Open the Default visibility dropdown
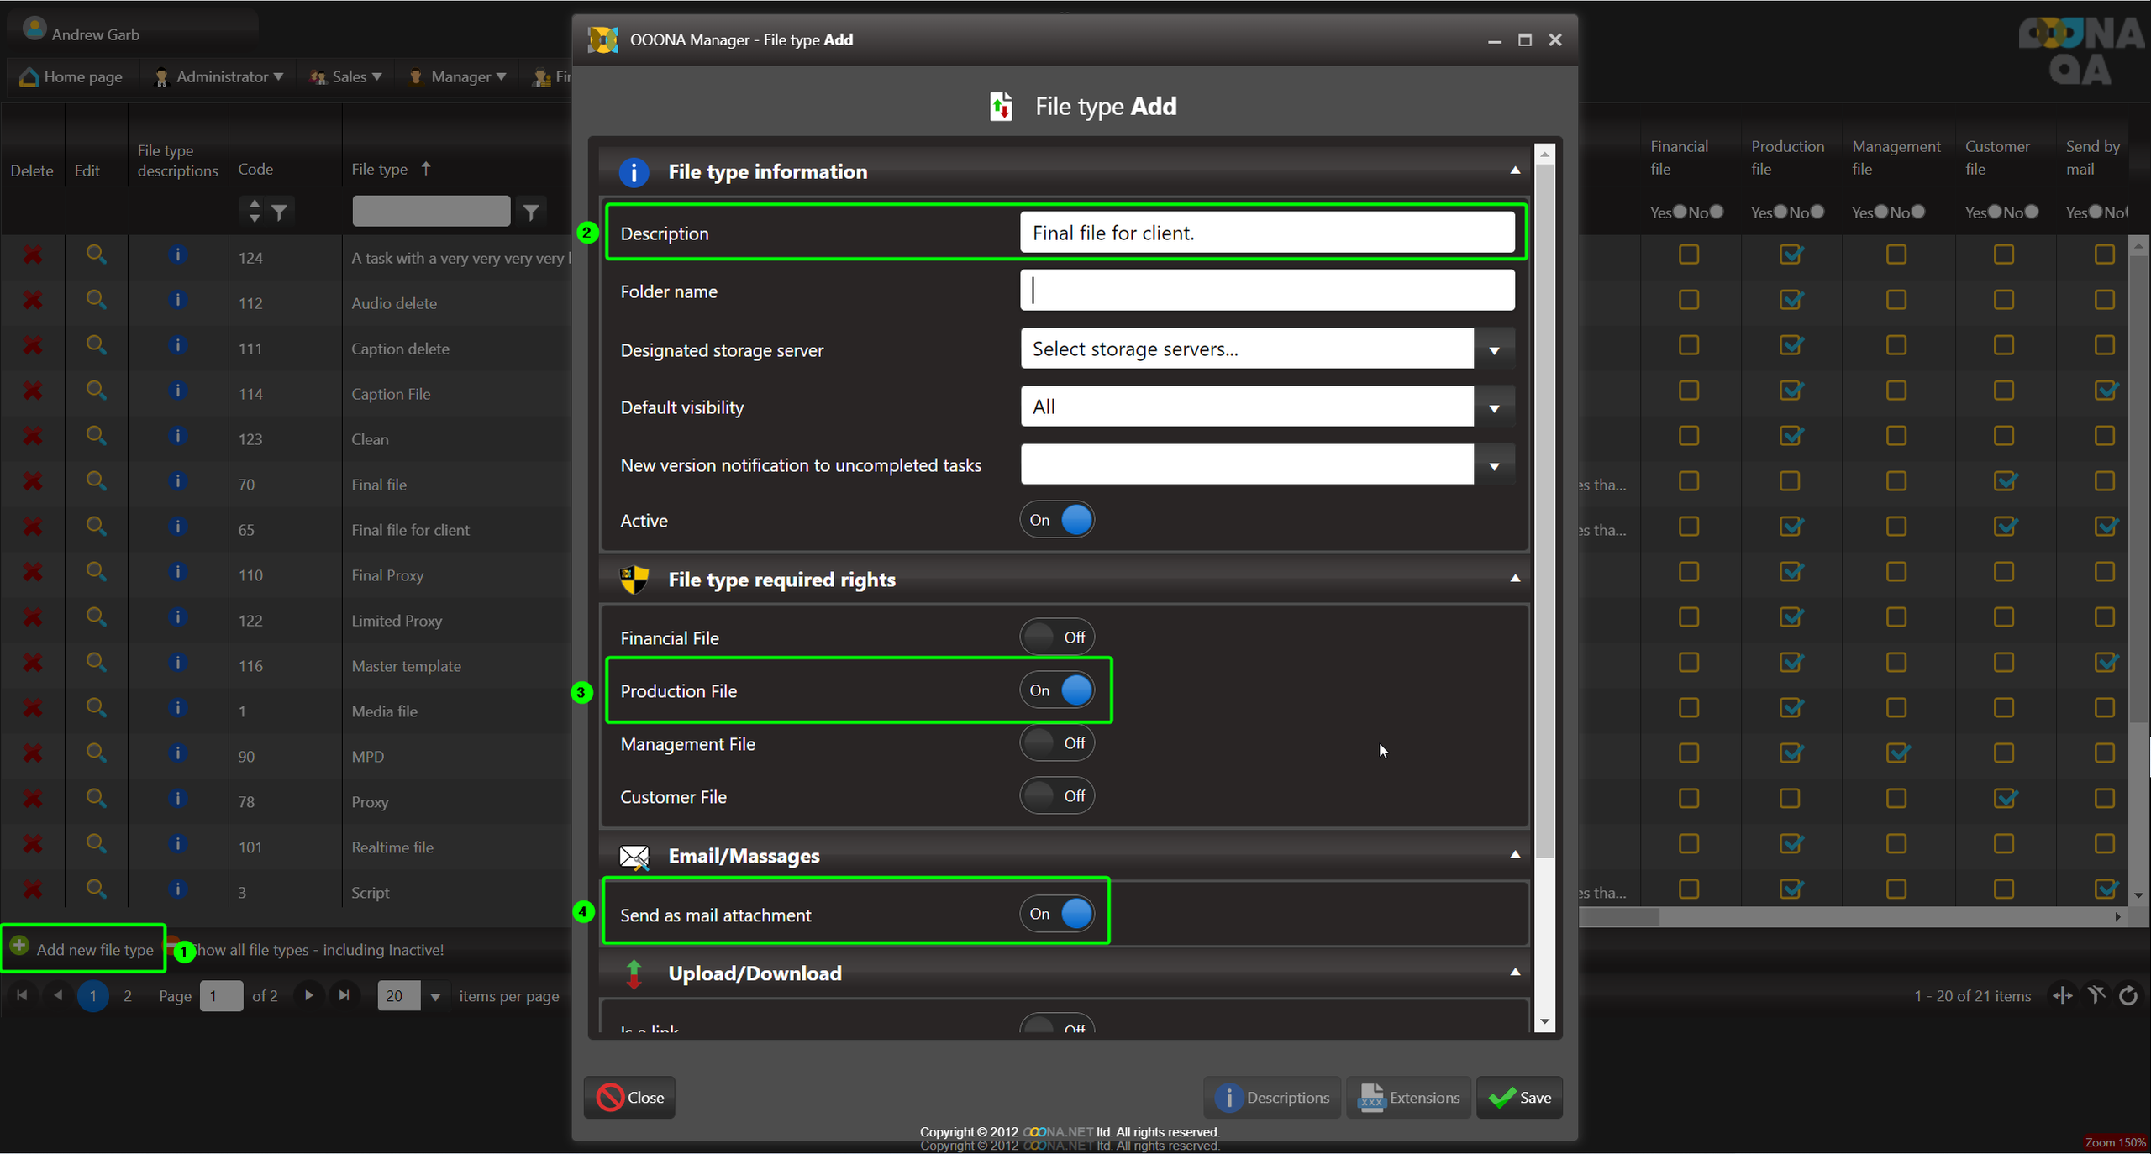Image resolution: width=2151 pixels, height=1154 pixels. (x=1494, y=407)
